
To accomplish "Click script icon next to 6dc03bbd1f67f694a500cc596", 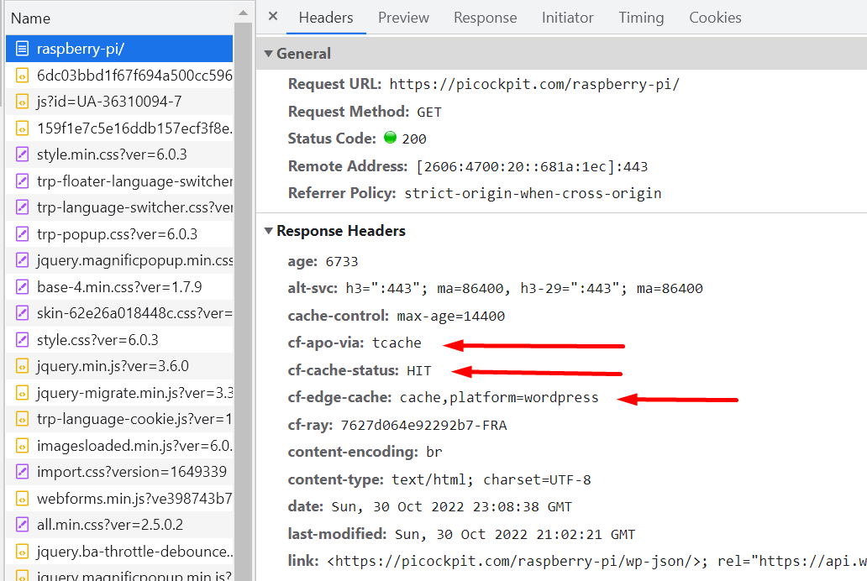I will (x=22, y=76).
